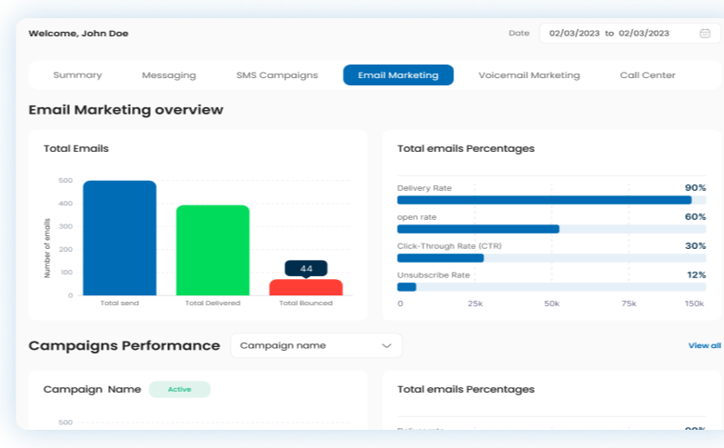Click the View all link

point(704,345)
